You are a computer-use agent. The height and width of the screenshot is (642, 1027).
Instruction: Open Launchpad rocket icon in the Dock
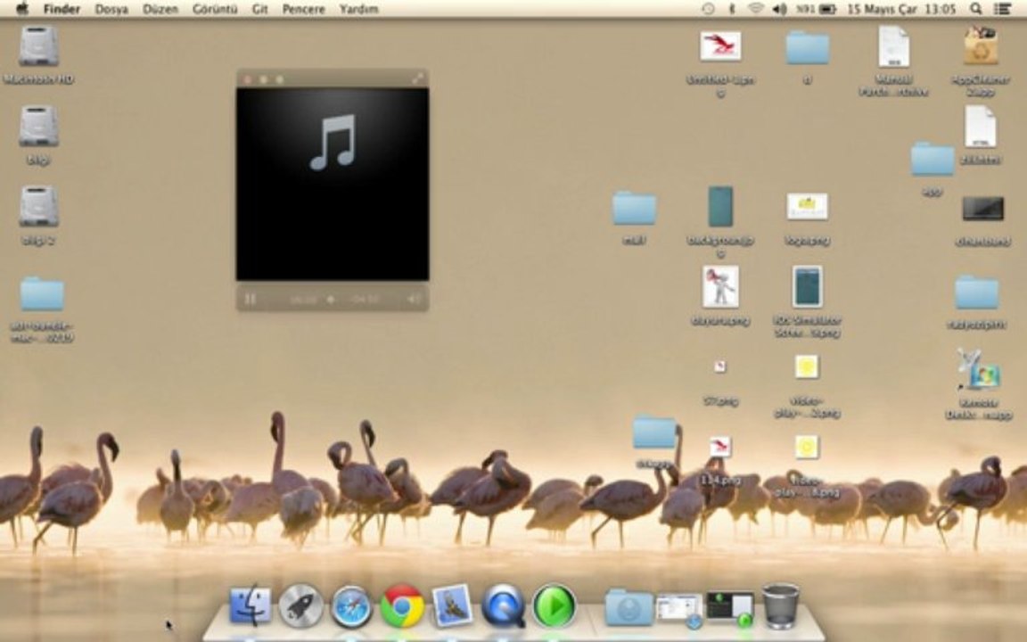pyautogui.click(x=301, y=605)
